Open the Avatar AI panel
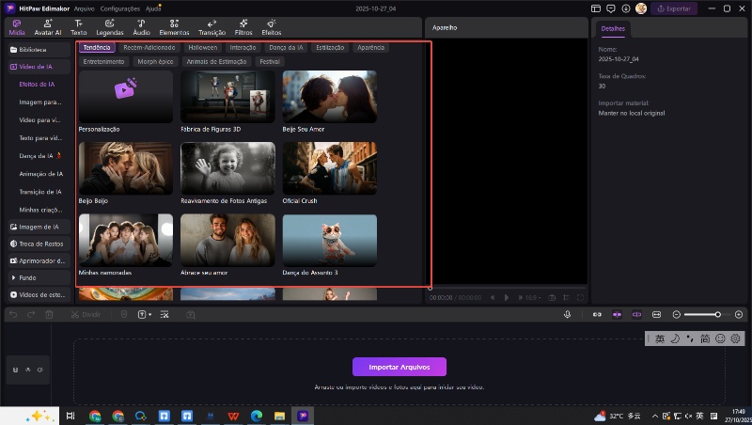 (48, 26)
